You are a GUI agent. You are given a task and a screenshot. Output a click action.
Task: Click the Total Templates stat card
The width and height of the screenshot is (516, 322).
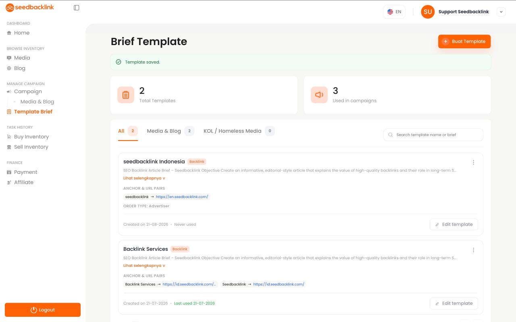[204, 95]
